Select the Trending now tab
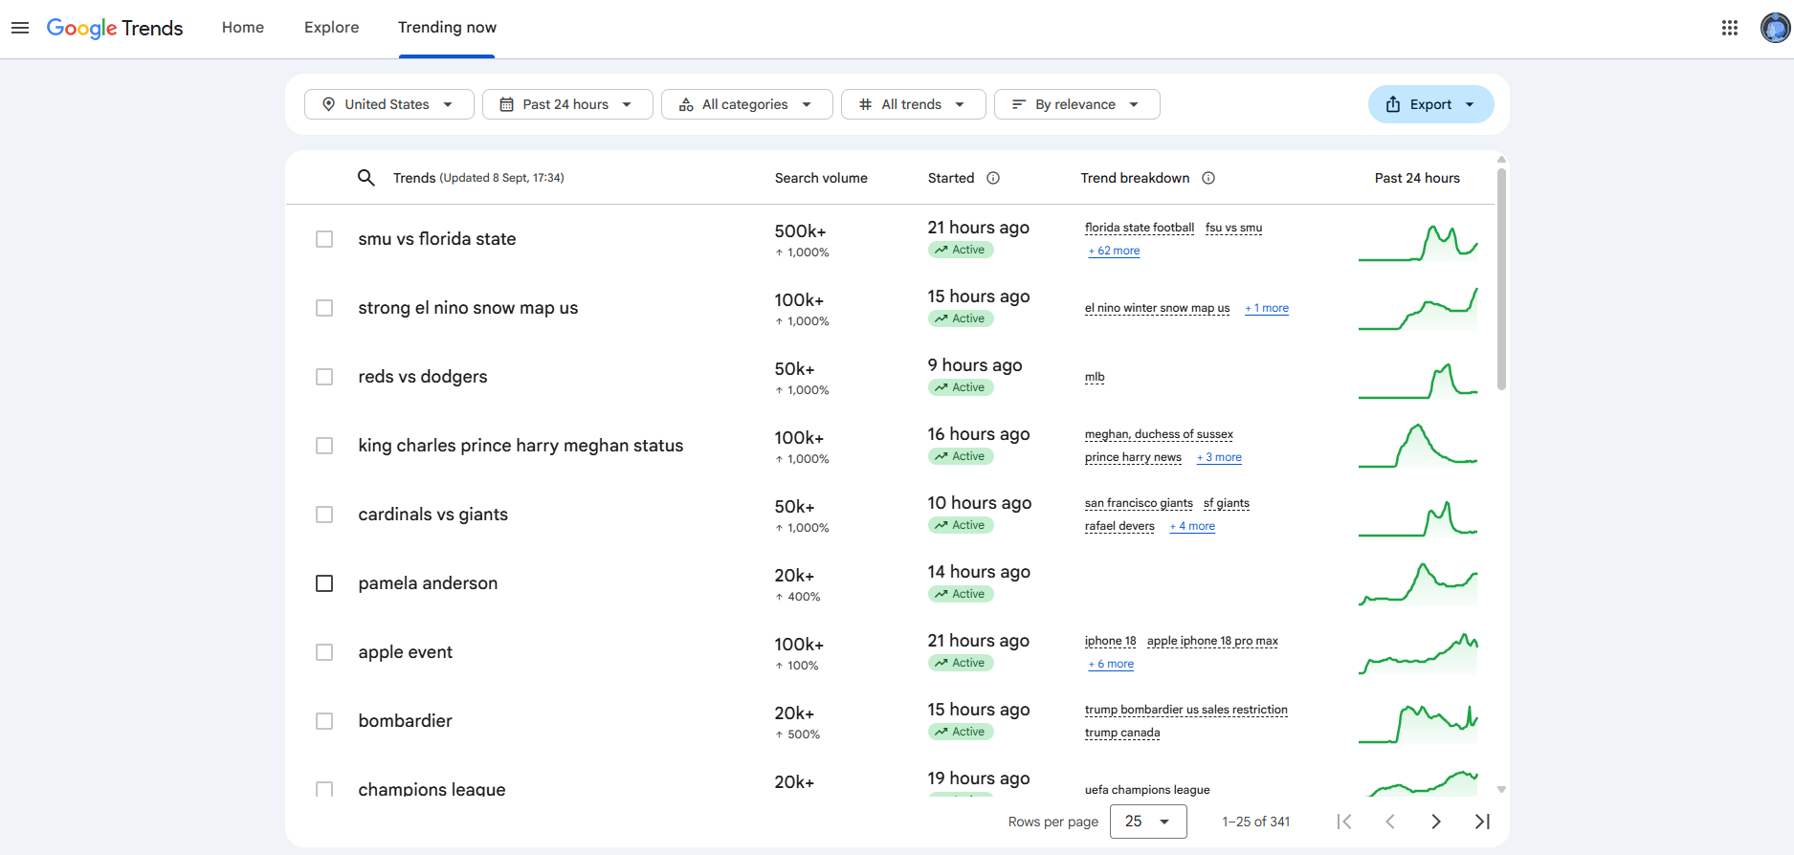The image size is (1794, 855). (447, 28)
